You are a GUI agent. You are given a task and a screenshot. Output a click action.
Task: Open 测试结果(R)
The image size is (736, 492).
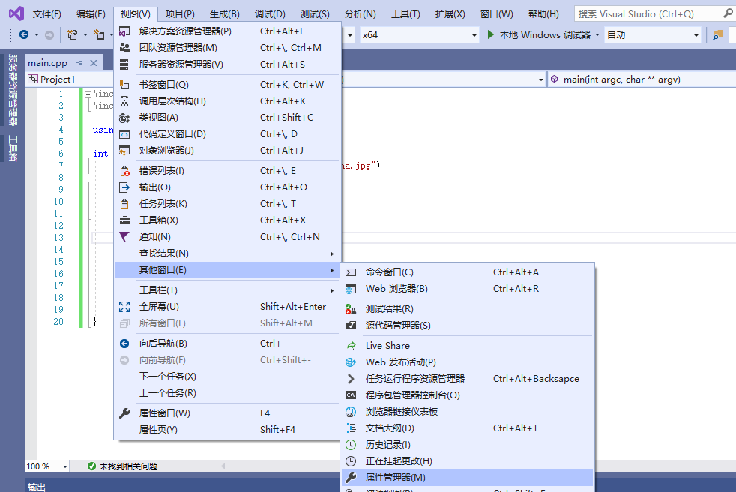(x=468, y=309)
